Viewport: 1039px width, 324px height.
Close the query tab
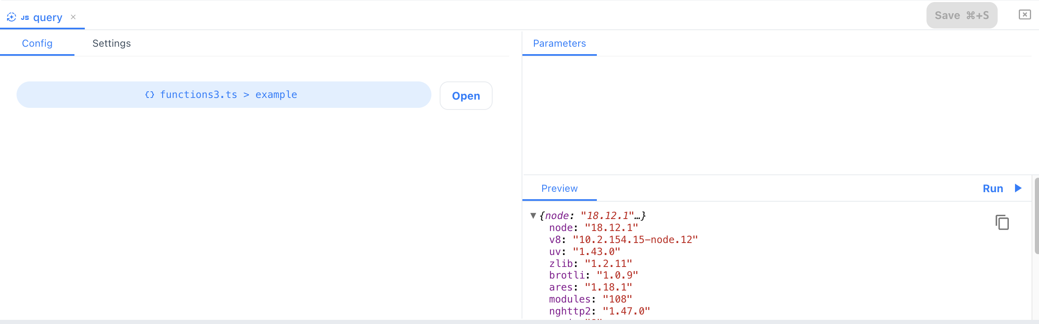(73, 17)
